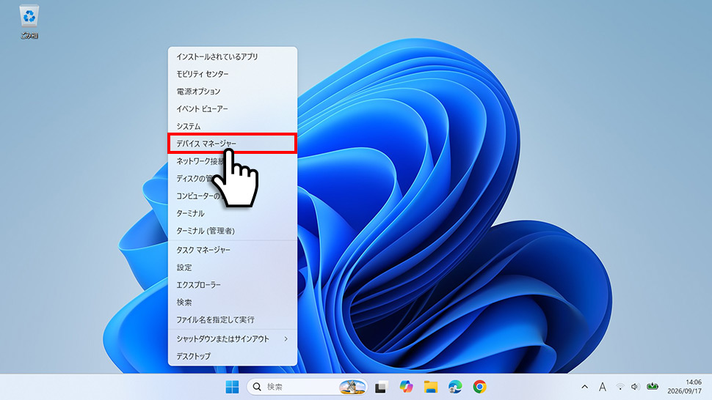
Task: Choose デスクトップ menu entry
Action: tap(233, 357)
